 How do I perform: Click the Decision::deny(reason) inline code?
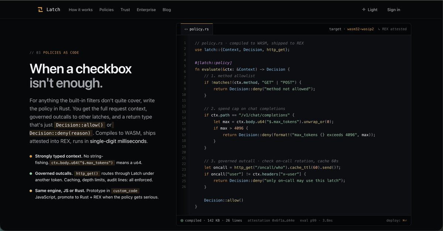point(61,133)
